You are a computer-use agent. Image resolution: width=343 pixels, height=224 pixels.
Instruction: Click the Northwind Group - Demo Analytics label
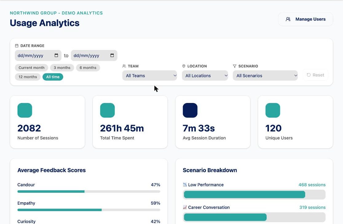pos(56,13)
